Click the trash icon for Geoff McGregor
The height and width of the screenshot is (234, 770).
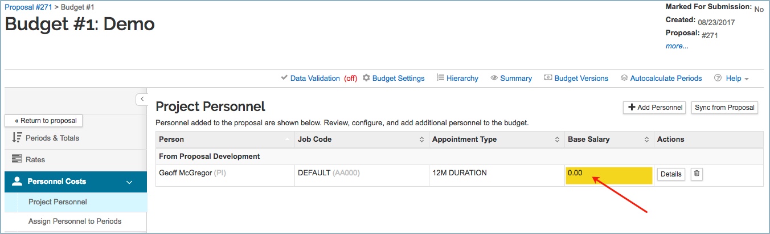[x=696, y=174]
